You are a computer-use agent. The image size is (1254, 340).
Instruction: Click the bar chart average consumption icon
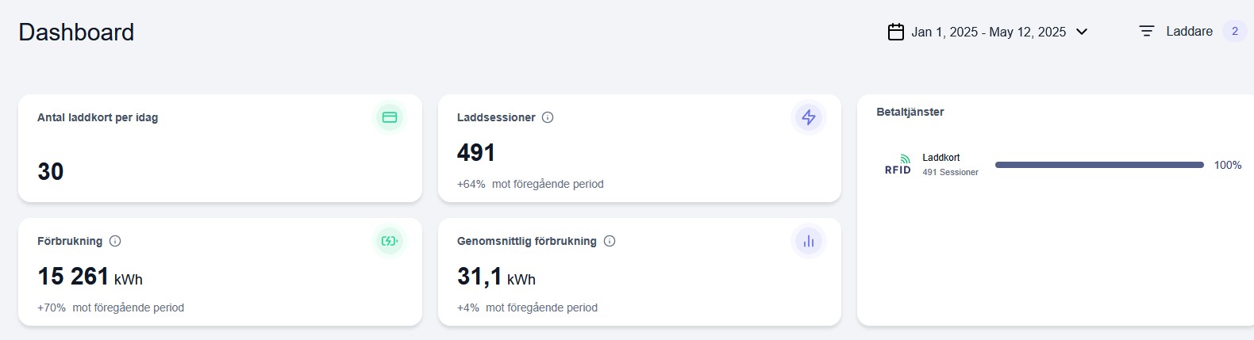click(809, 241)
